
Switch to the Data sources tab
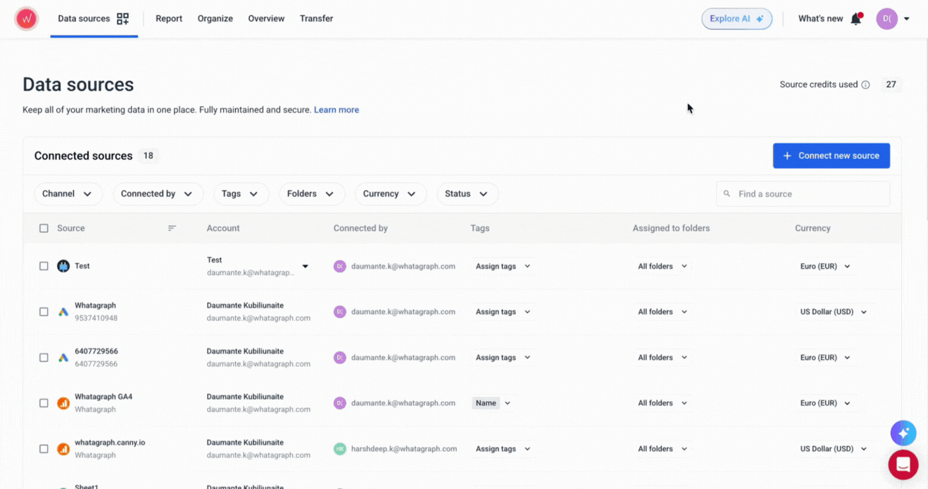click(94, 19)
